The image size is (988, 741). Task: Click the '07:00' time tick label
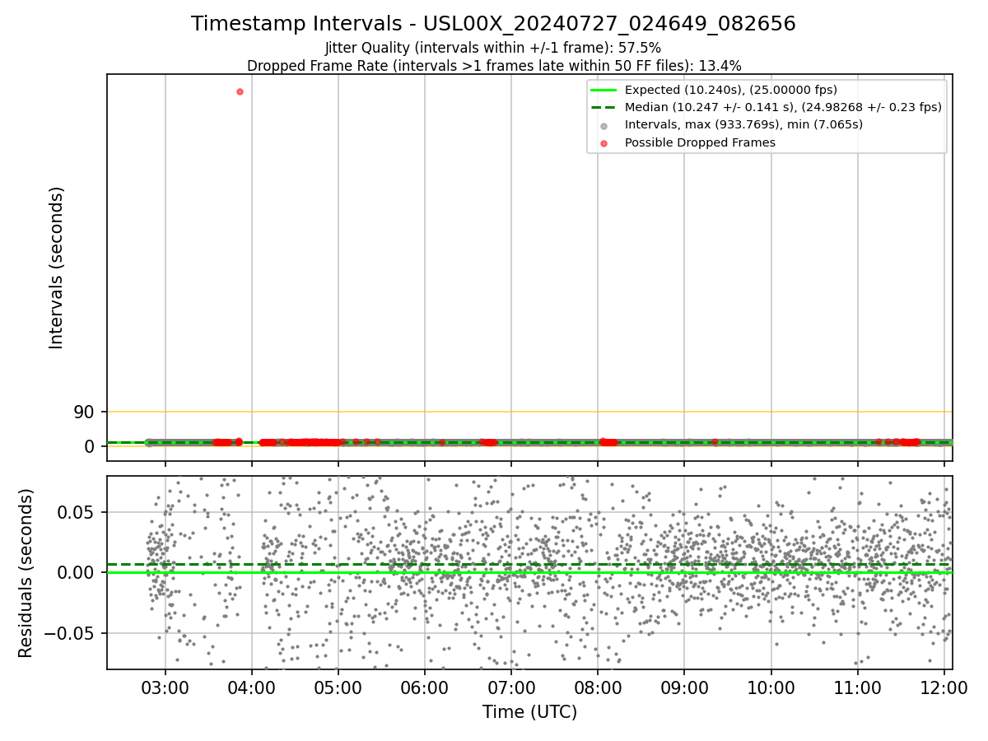[511, 687]
